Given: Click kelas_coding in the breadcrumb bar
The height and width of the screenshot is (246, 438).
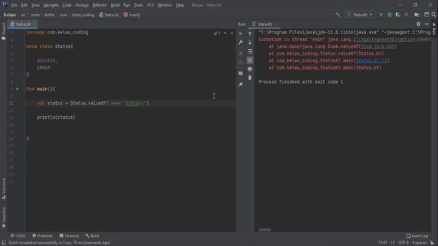Looking at the screenshot, I should click(x=83, y=15).
